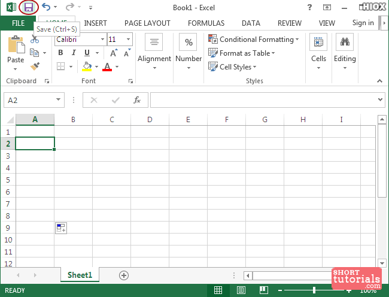Click the Cut scissors icon

click(35, 39)
